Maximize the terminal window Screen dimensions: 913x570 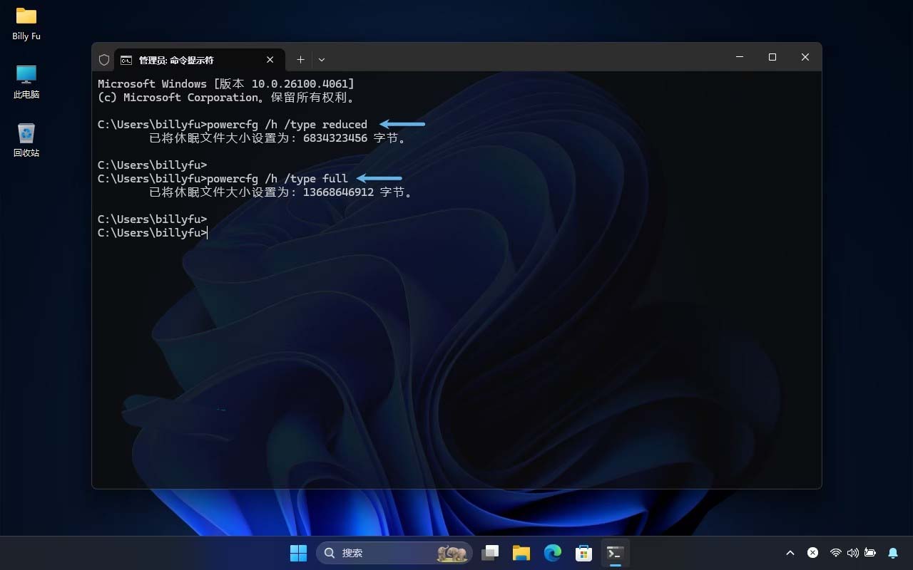pyautogui.click(x=772, y=57)
